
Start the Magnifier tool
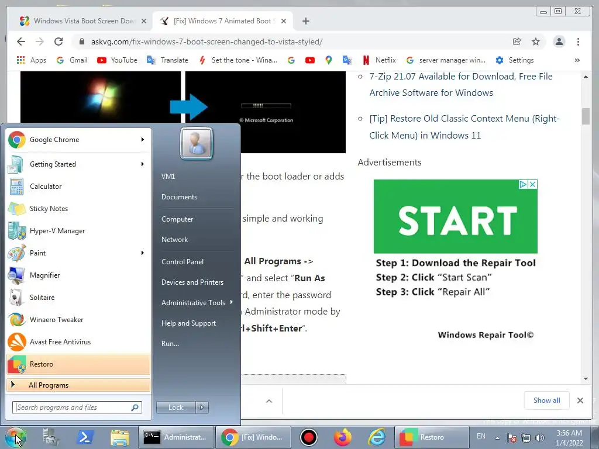[x=78, y=275]
